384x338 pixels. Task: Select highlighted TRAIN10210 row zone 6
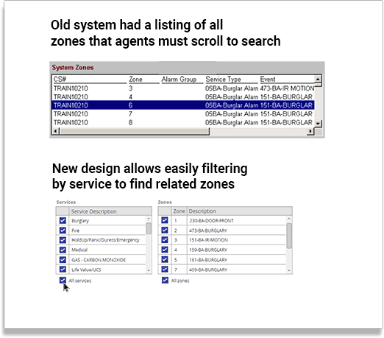[183, 105]
